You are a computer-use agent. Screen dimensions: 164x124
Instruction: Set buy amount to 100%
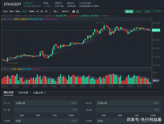click(71, 115)
